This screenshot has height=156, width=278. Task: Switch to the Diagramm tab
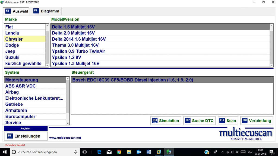pyautogui.click(x=46, y=11)
